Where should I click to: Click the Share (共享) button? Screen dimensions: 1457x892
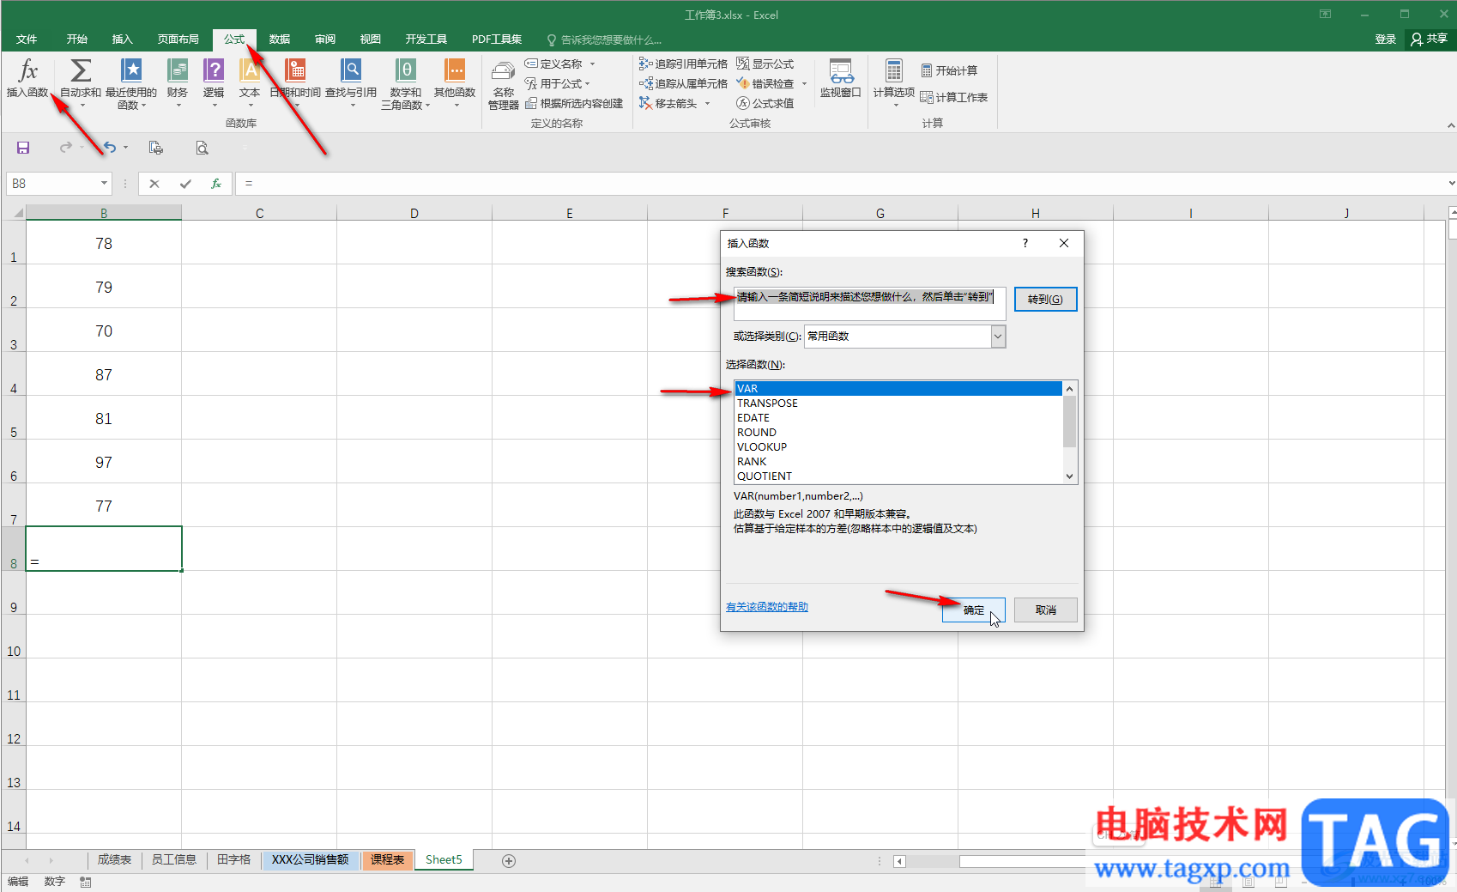pos(1429,39)
